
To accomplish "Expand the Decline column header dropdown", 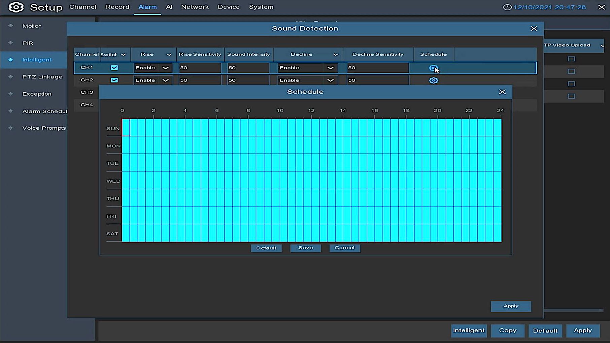I will 335,55.
